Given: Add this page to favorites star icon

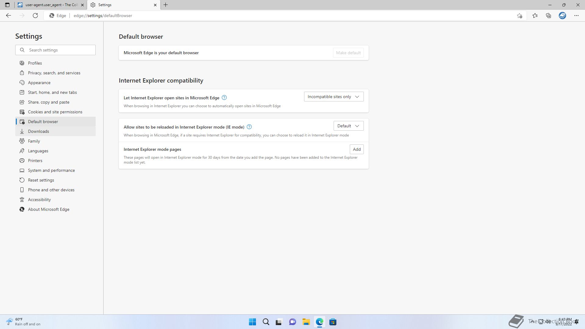Looking at the screenshot, I should tap(519, 16).
